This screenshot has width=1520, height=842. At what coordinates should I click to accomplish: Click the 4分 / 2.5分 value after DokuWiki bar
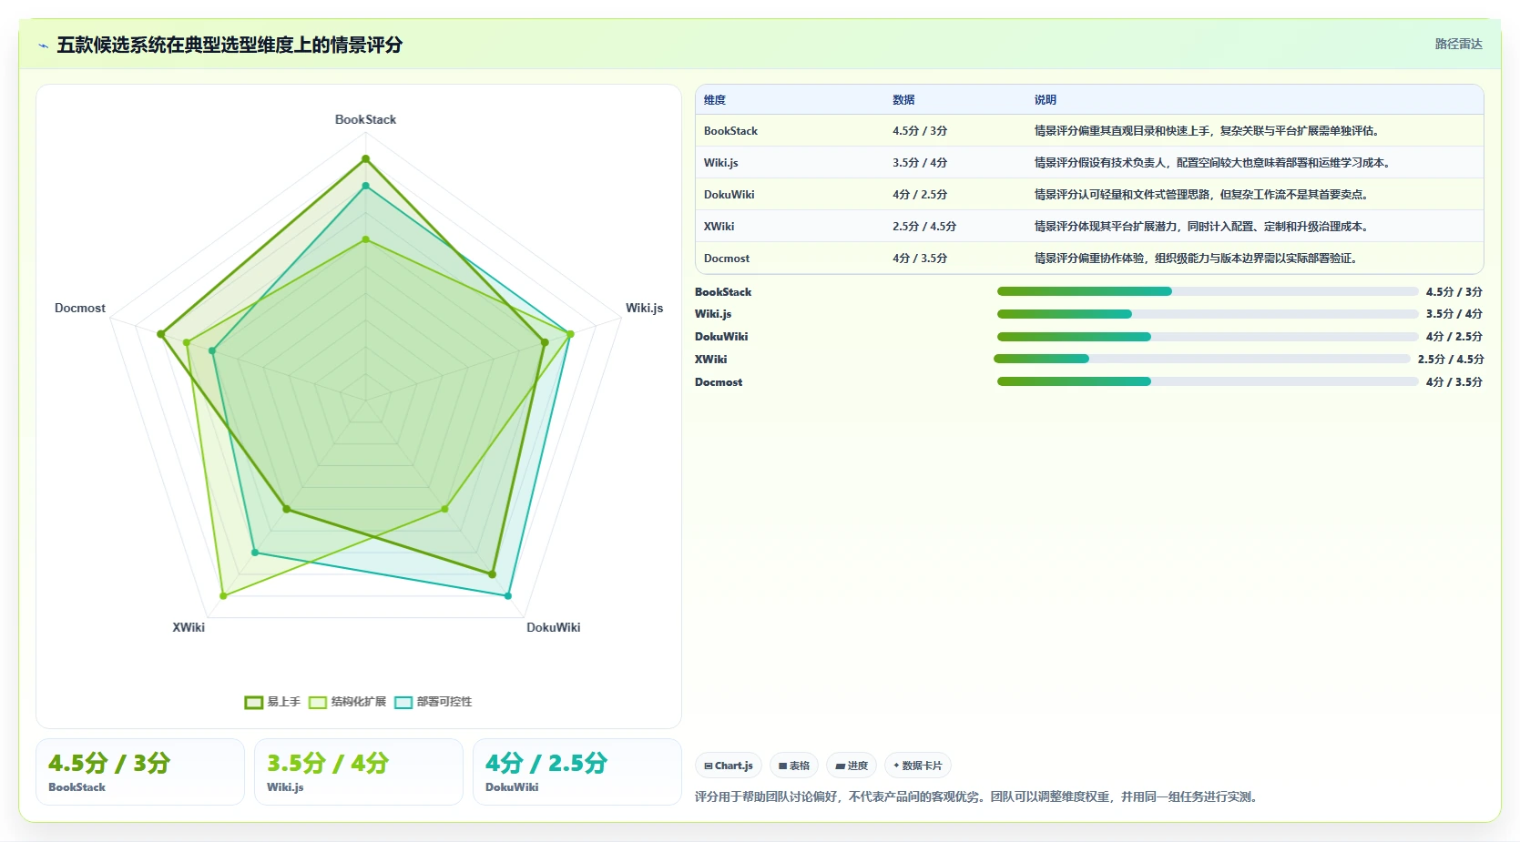pos(1454,337)
